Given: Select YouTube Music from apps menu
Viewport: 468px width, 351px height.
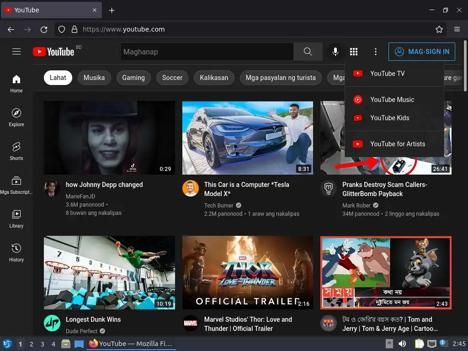Looking at the screenshot, I should (x=394, y=99).
